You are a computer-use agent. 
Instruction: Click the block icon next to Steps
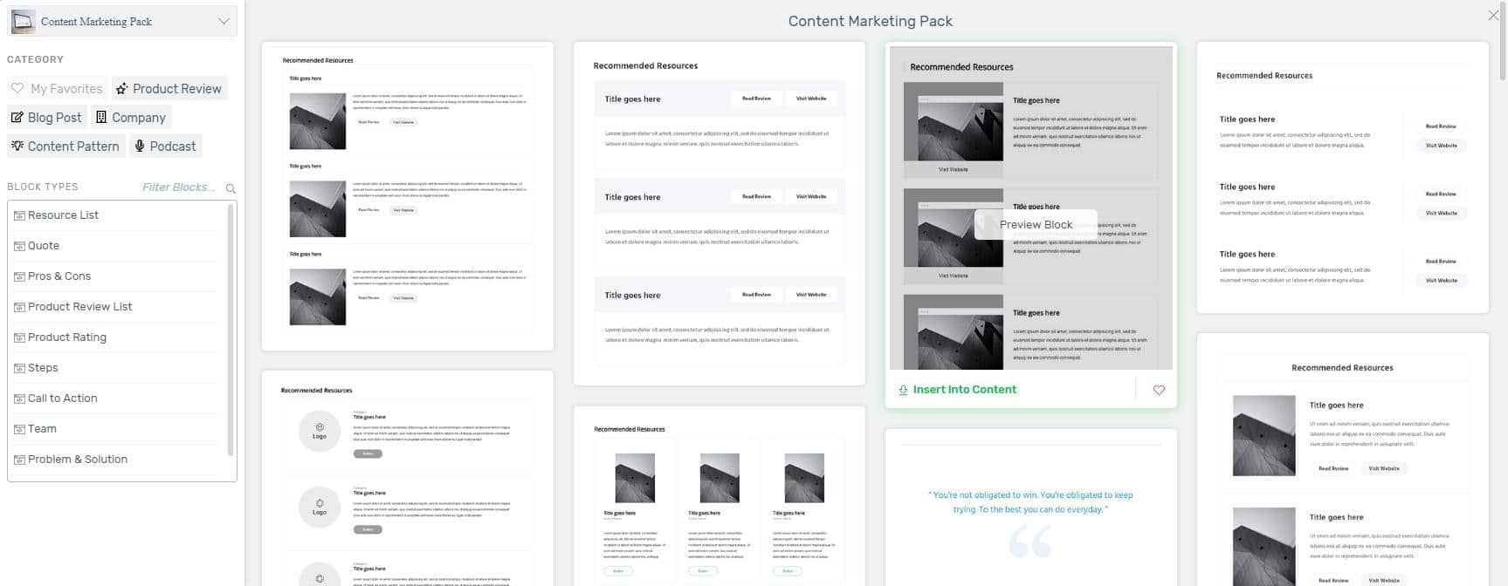(x=19, y=368)
